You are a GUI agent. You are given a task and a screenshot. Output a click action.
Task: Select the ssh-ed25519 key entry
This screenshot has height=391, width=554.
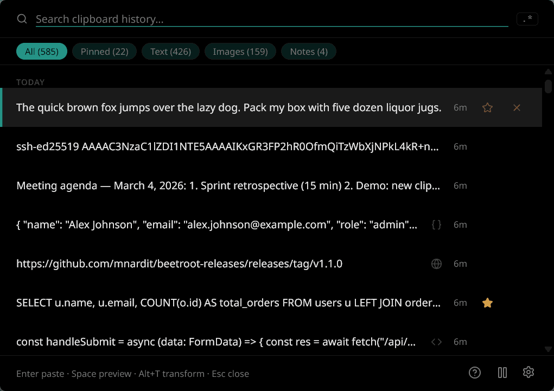(x=228, y=146)
